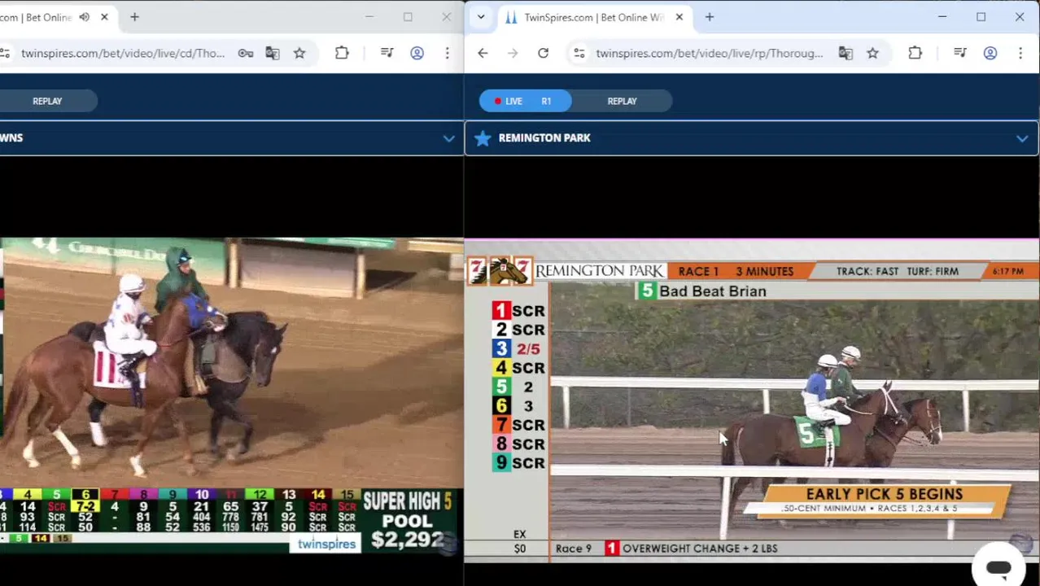Image resolution: width=1040 pixels, height=586 pixels.
Task: Bookmark the page in right window
Action: [872, 54]
